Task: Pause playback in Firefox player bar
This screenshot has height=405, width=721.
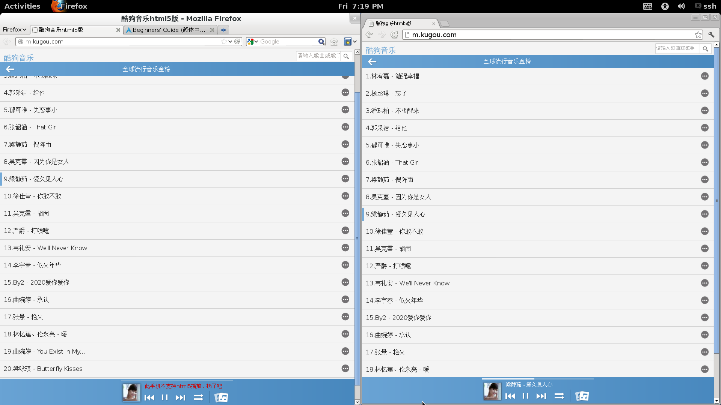Action: click(x=164, y=397)
